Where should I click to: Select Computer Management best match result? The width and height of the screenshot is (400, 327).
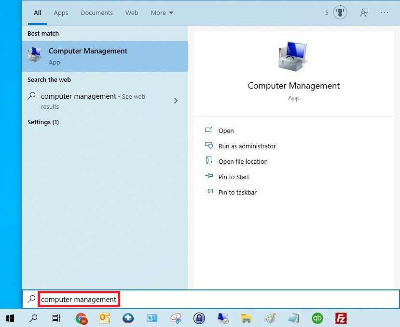(105, 56)
